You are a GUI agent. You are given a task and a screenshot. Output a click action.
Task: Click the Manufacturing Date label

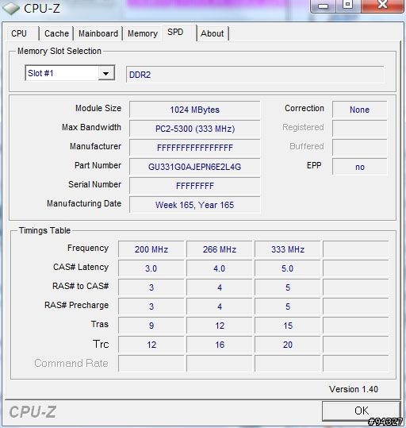click(84, 203)
